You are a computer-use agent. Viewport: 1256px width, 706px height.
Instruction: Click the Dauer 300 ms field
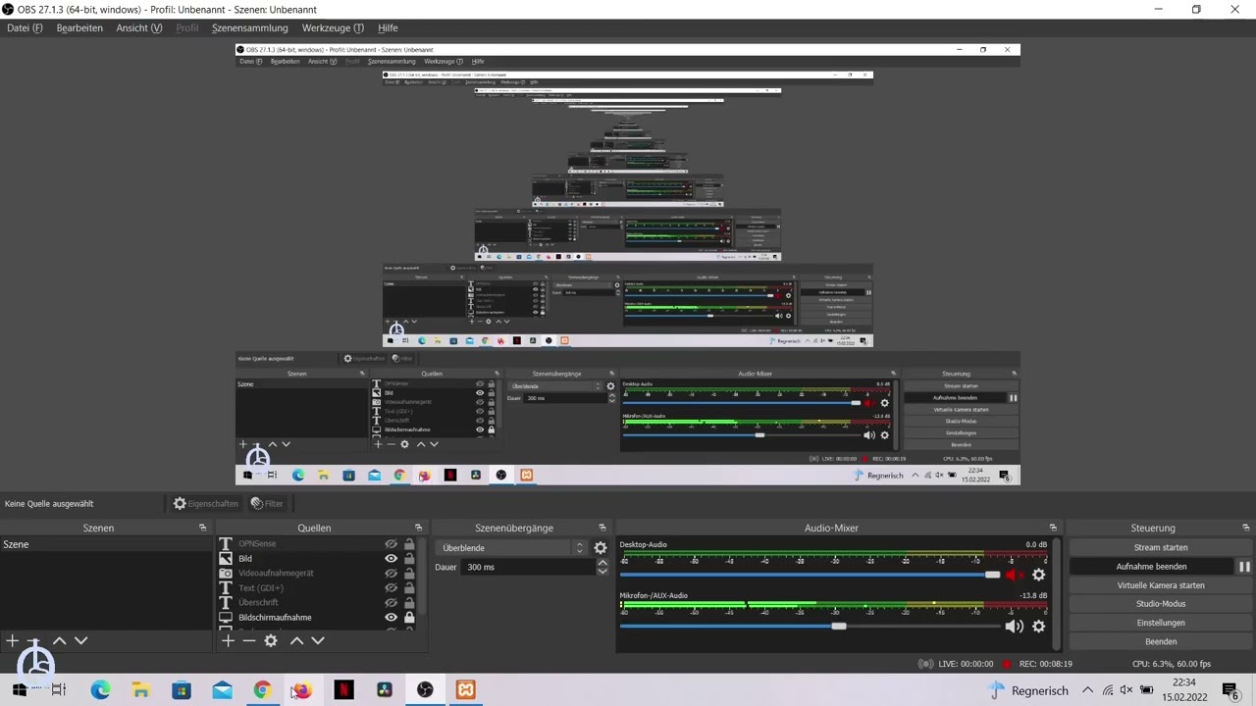tap(529, 567)
